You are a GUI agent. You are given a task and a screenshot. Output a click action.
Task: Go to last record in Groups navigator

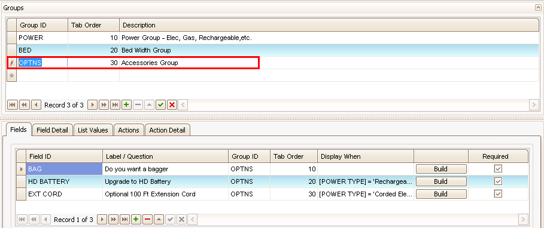pos(115,105)
